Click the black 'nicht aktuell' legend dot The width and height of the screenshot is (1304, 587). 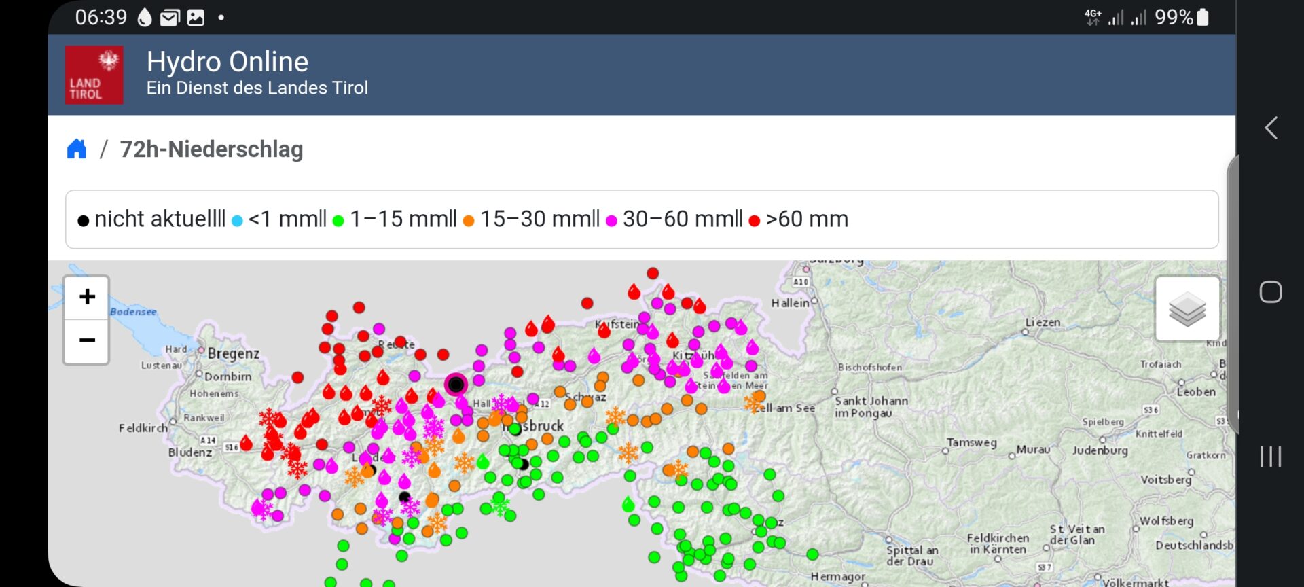pos(84,221)
